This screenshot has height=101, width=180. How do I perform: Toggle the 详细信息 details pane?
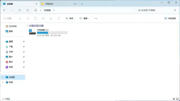[x=170, y=18]
